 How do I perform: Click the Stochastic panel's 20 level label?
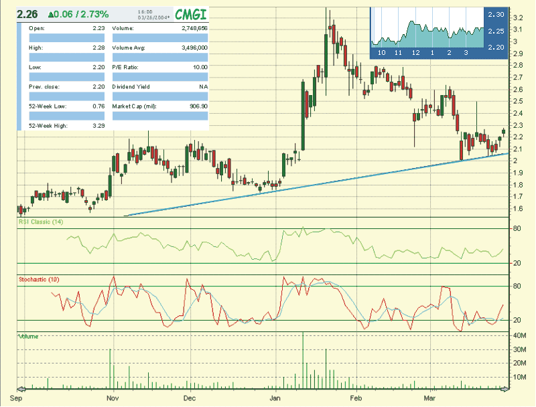coord(517,320)
